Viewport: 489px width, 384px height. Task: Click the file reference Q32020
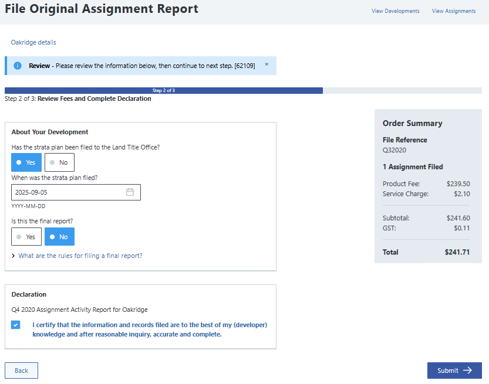click(x=394, y=150)
